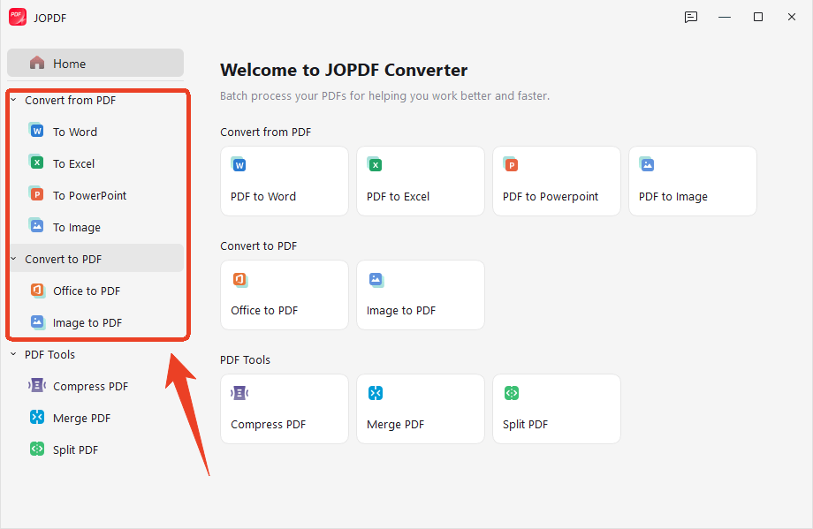Image resolution: width=813 pixels, height=529 pixels.
Task: Select To Word in the sidebar
Action: [95, 132]
